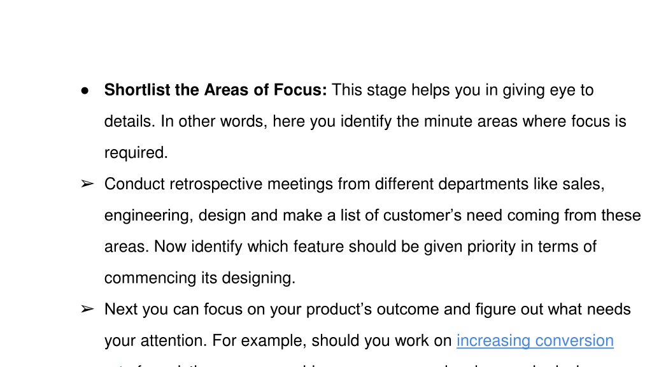Click the word "details." starting second line

point(130,122)
